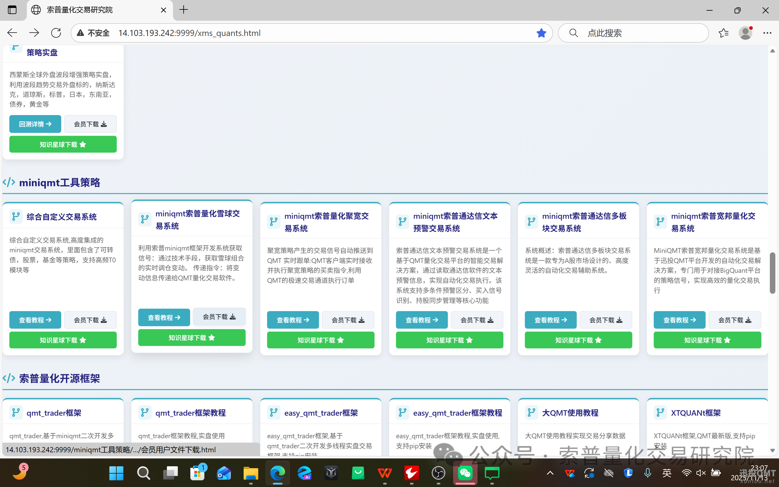
Task: Click the page refresh icon in browser toolbar
Action: point(56,33)
